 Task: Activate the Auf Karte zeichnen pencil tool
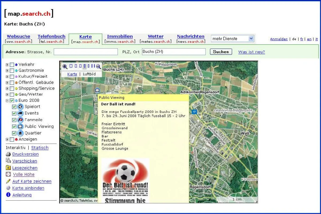pyautogui.click(x=8, y=181)
